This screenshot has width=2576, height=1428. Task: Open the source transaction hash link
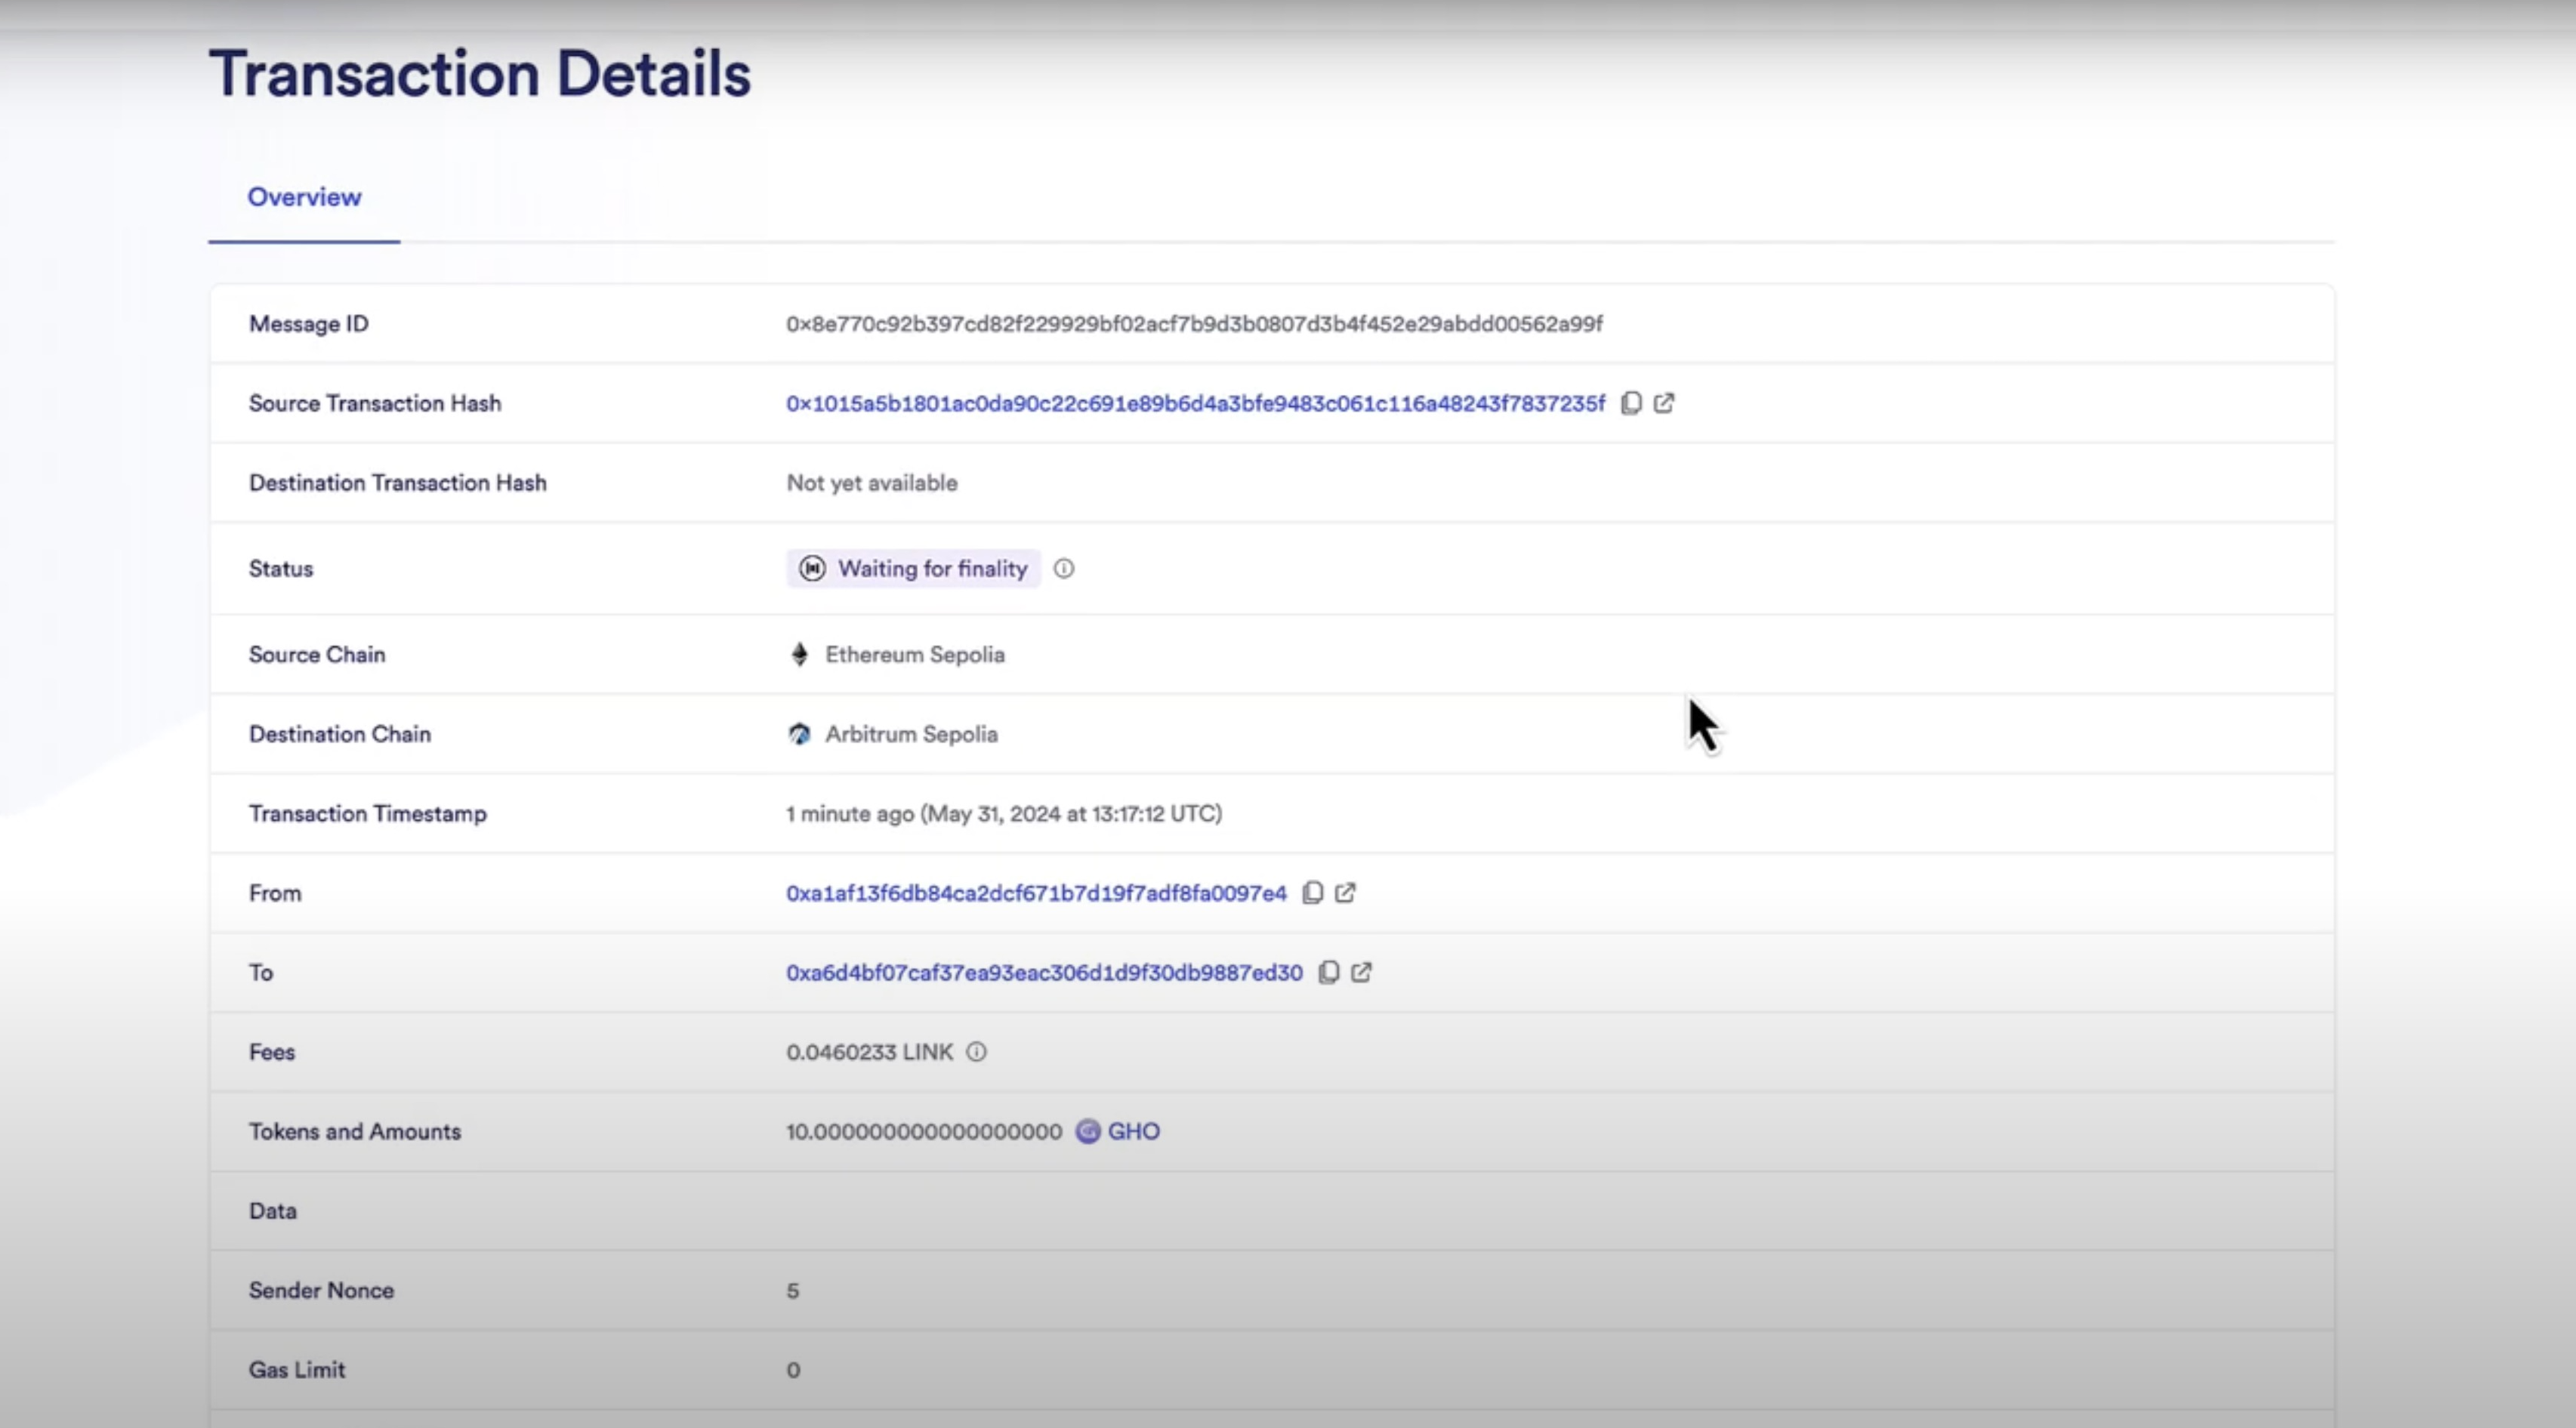[1195, 404]
